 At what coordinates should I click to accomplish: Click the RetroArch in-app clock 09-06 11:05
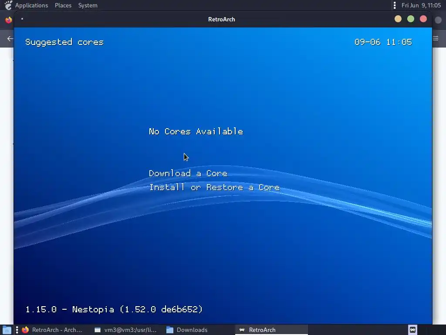(383, 42)
